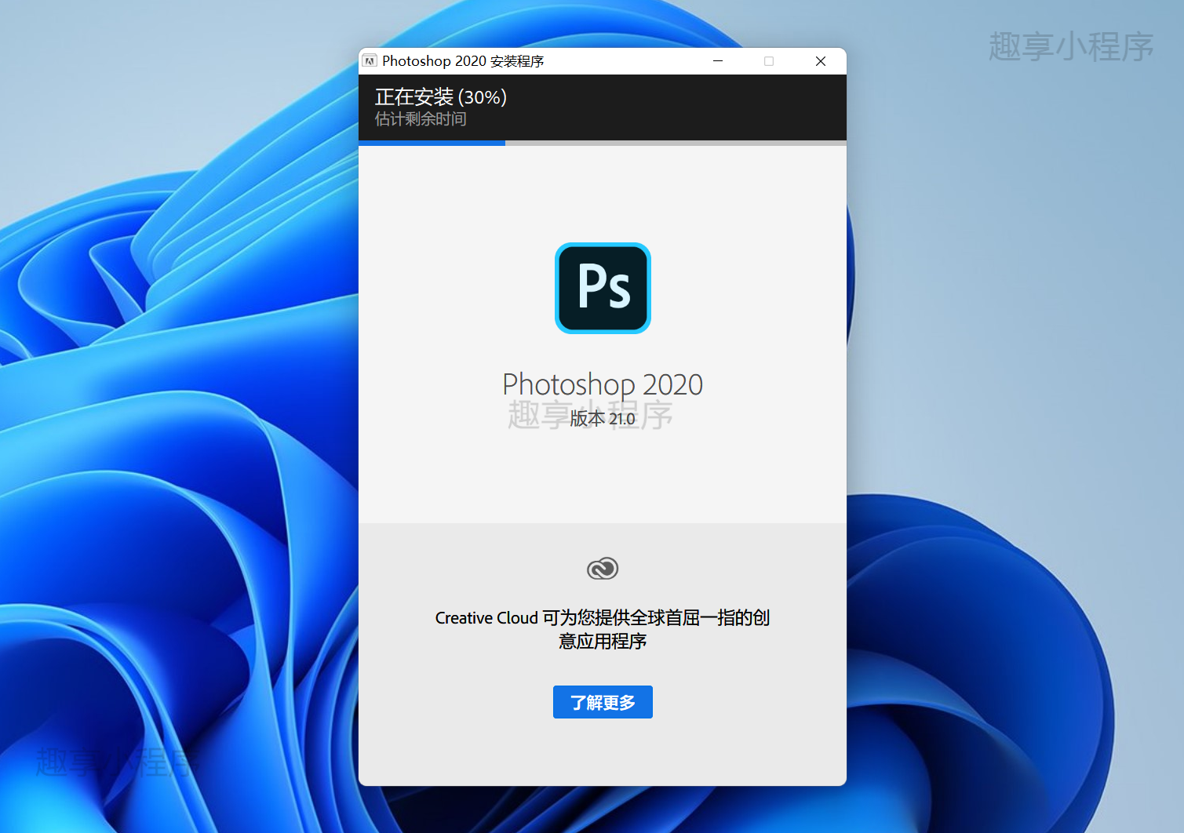Click the installation progress bar
The image size is (1184, 833).
click(x=603, y=143)
